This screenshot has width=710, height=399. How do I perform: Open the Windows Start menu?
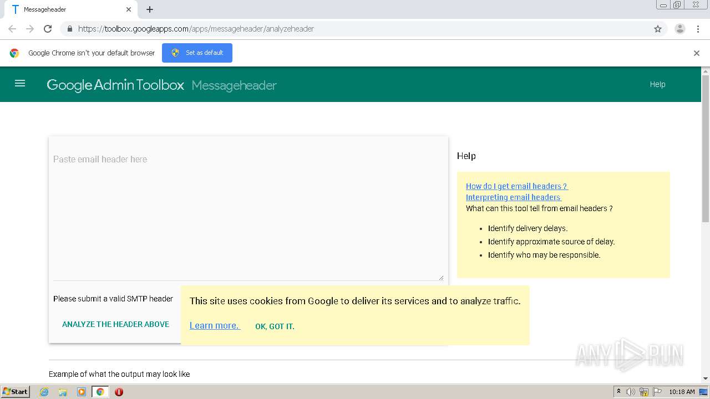(16, 391)
